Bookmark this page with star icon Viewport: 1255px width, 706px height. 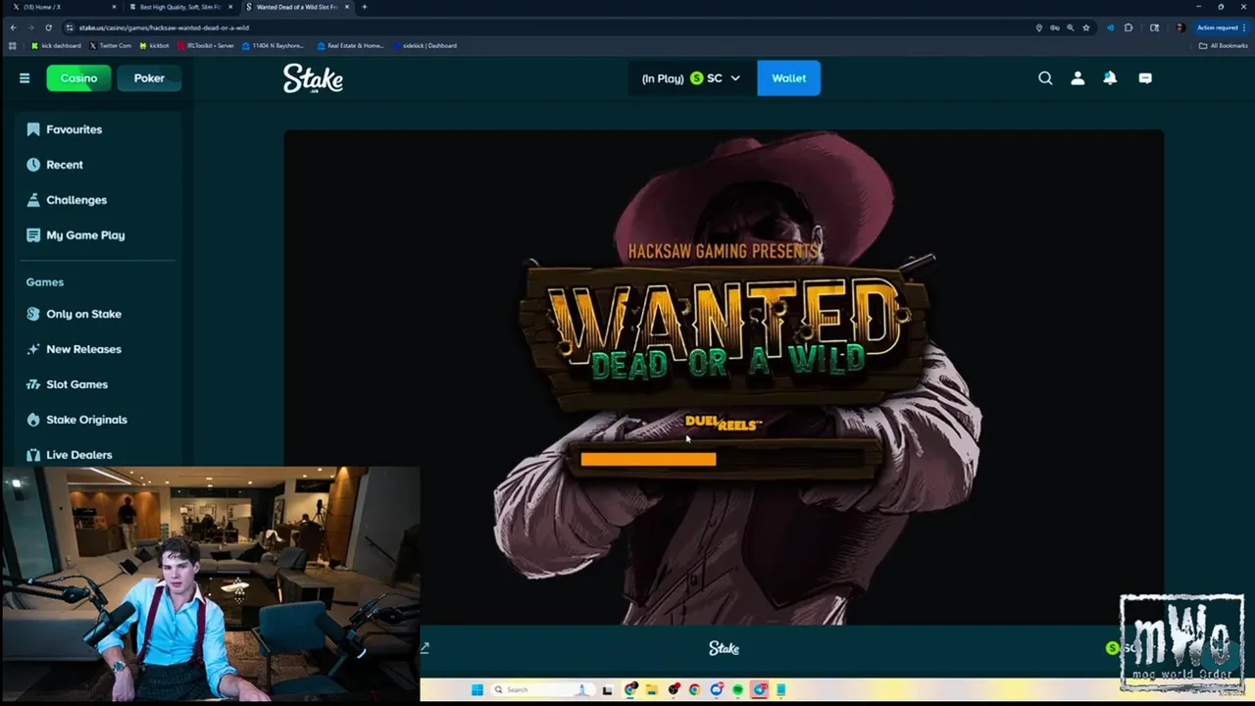tap(1085, 27)
